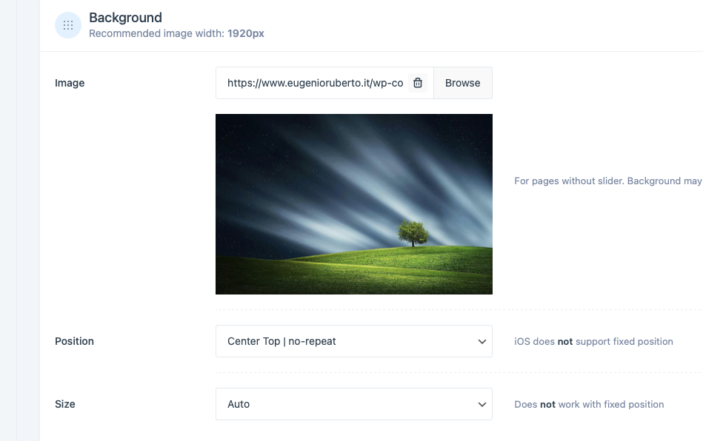The height and width of the screenshot is (441, 703).
Task: Click the 'For pages without slider' note
Action: [x=607, y=181]
